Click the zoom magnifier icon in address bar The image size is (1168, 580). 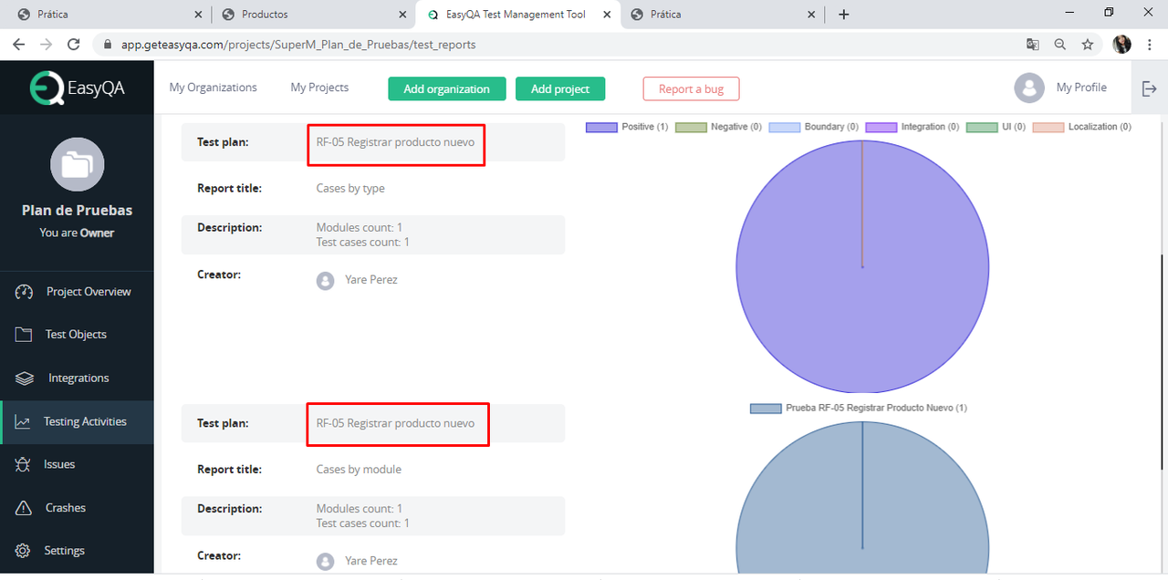[x=1059, y=44]
